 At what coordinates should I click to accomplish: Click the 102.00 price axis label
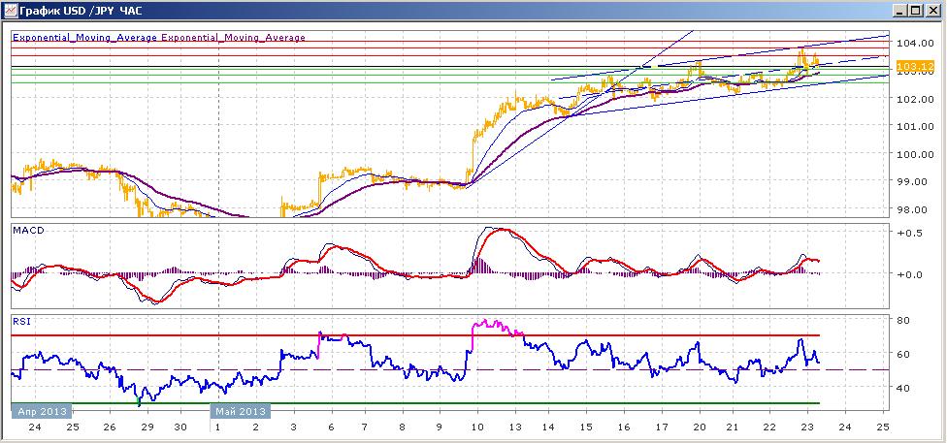coord(916,98)
